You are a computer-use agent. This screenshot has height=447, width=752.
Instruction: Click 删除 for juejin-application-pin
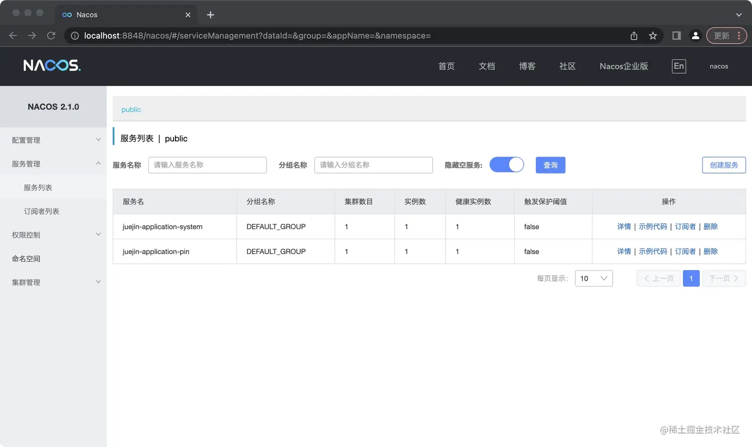[711, 252]
